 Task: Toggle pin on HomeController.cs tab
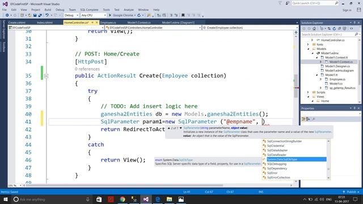coord(92,23)
